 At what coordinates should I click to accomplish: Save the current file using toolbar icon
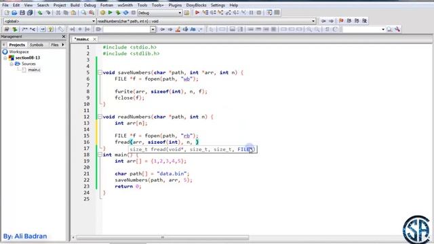(22, 13)
